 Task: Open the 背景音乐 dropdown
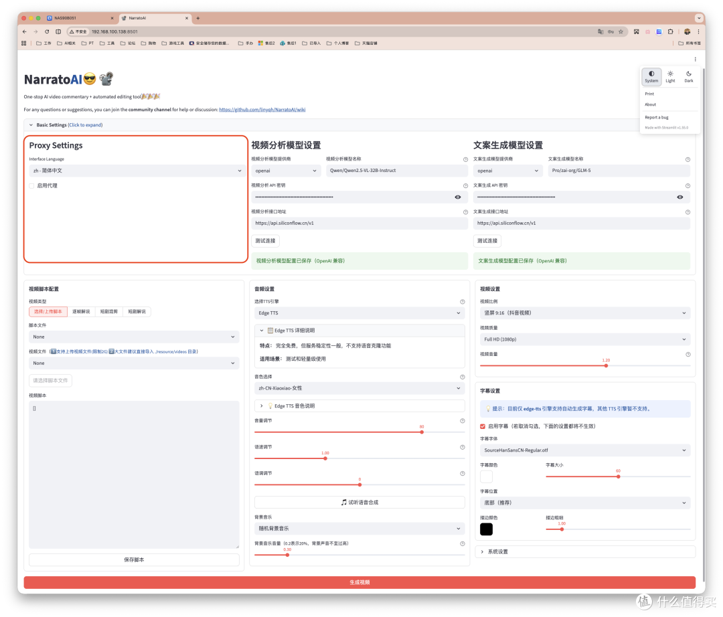pyautogui.click(x=359, y=529)
